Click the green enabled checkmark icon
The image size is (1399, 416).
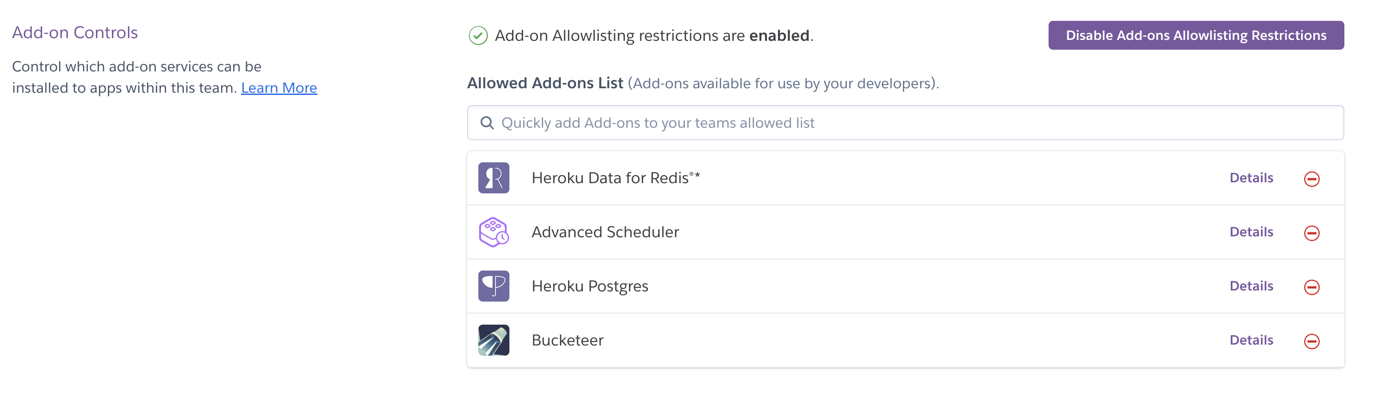point(478,36)
